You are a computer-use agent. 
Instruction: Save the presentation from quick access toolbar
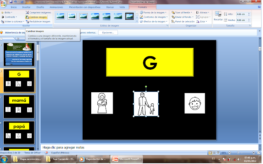tap(11, 2)
